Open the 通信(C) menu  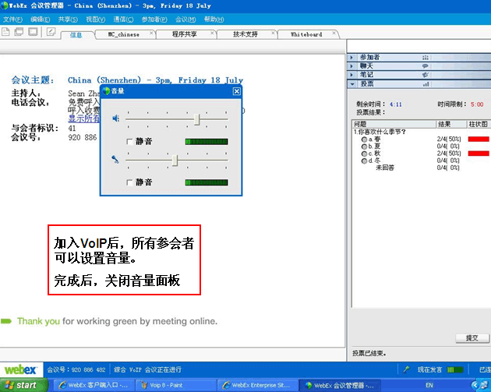click(123, 19)
